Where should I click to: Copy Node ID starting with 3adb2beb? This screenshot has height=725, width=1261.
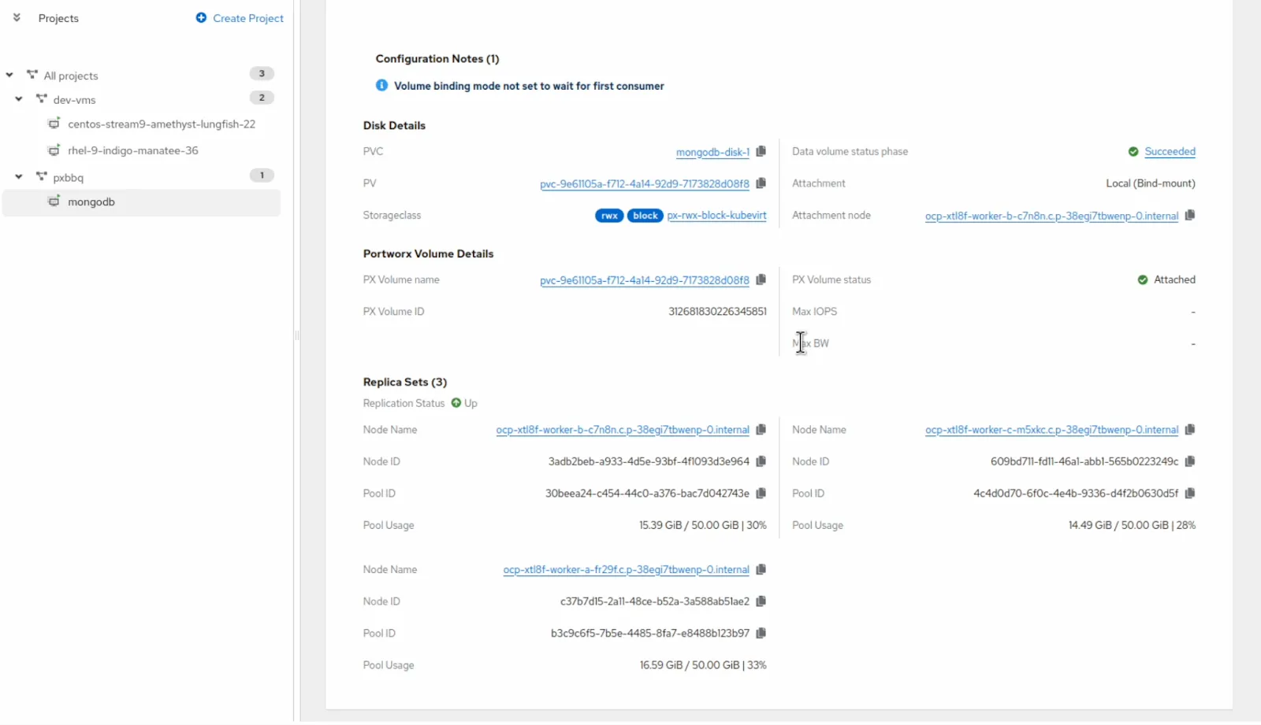point(761,461)
